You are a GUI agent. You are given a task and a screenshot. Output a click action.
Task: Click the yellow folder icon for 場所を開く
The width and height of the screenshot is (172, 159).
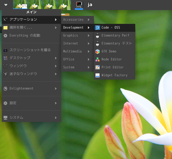[5, 28]
